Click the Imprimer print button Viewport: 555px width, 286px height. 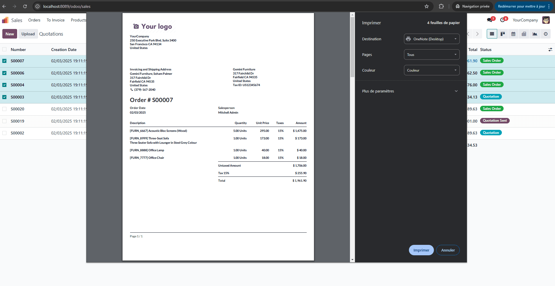pos(421,250)
